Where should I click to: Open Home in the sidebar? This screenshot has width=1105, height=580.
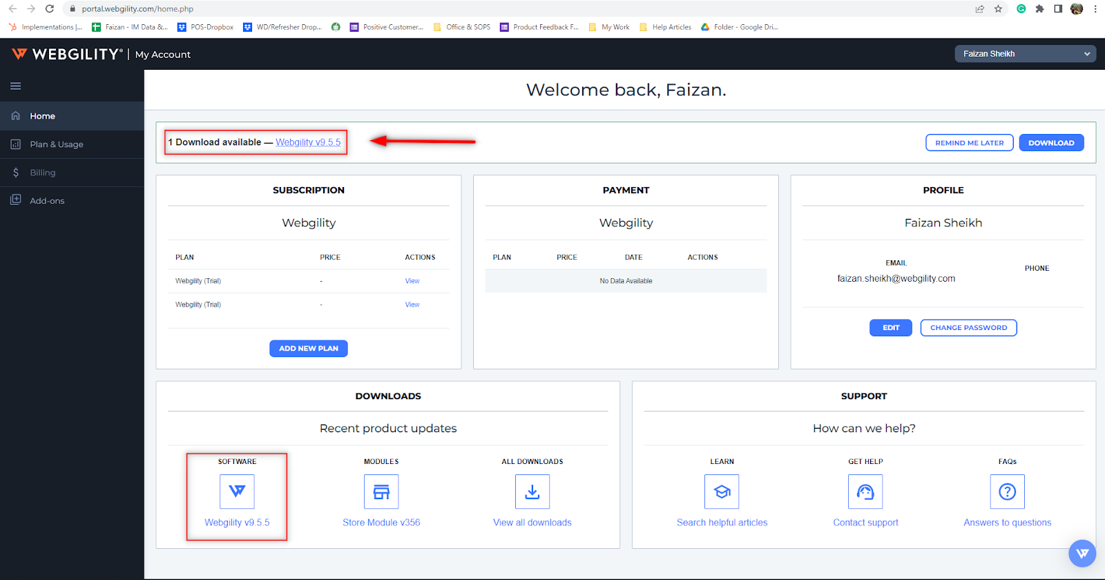tap(72, 116)
